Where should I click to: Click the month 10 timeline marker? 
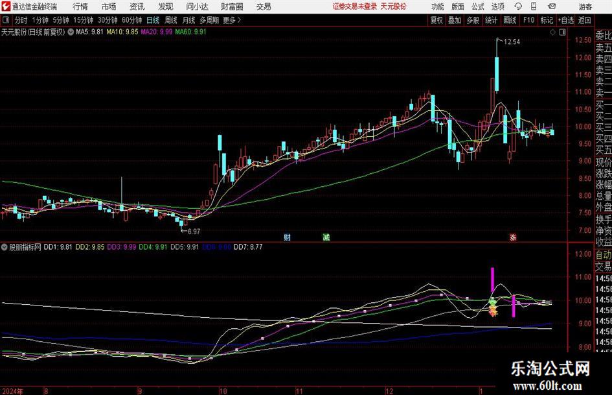coord(223,391)
